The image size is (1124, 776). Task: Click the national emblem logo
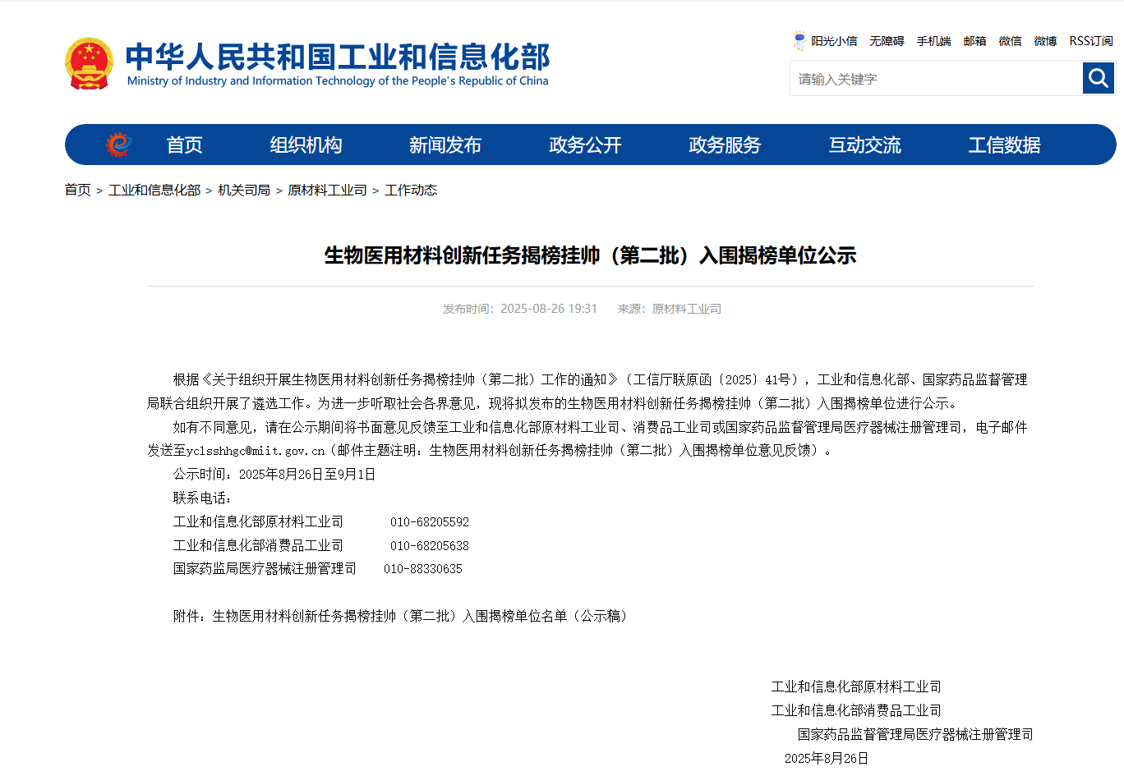pyautogui.click(x=89, y=63)
